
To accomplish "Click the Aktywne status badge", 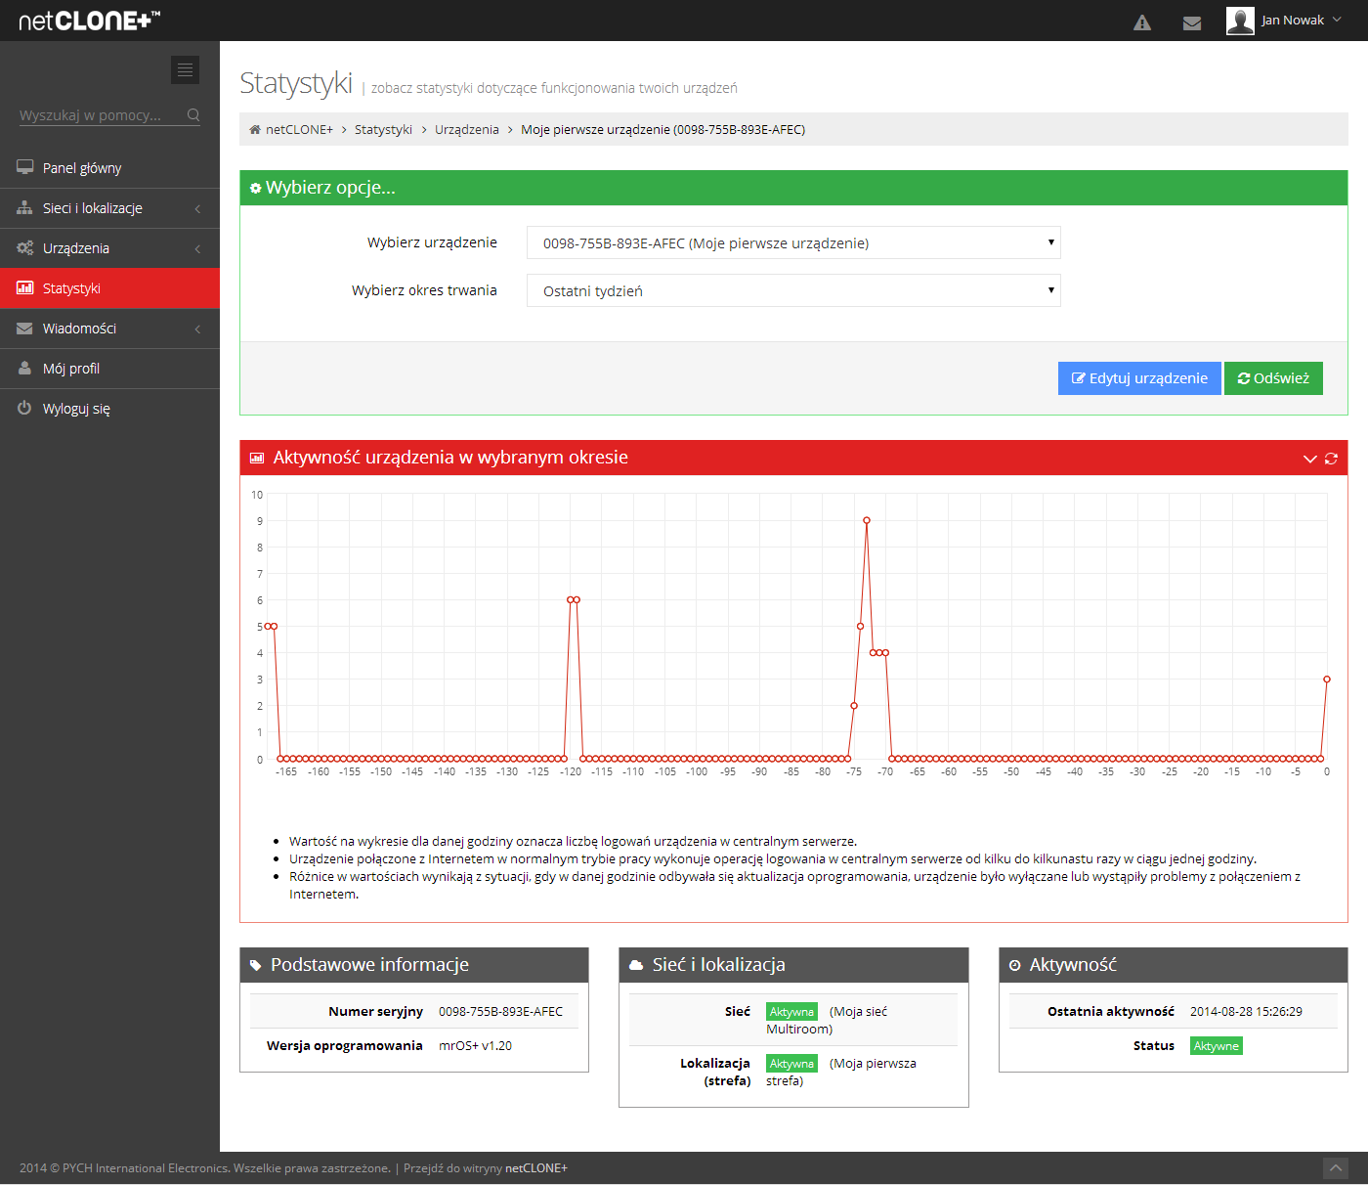I will coord(1217,1046).
